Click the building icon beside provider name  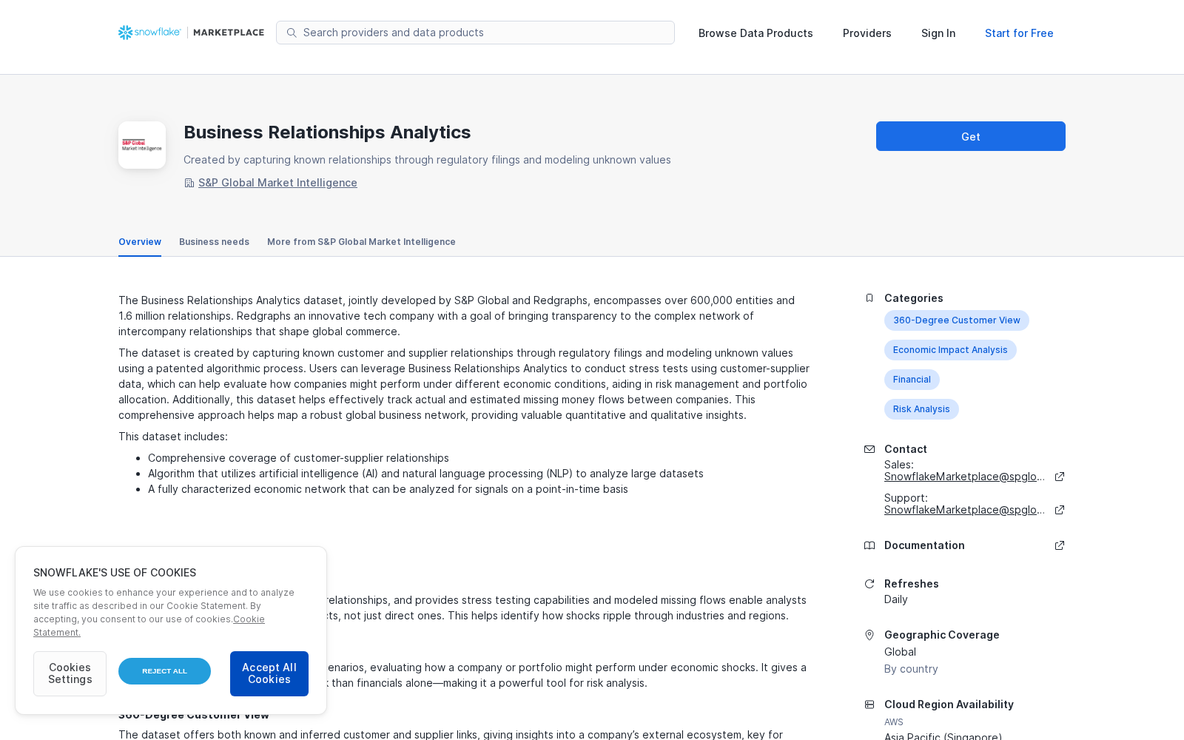click(189, 183)
